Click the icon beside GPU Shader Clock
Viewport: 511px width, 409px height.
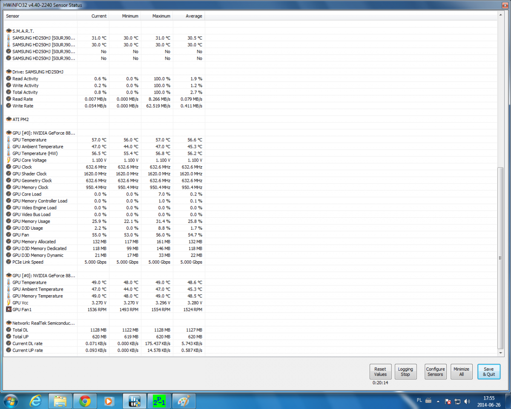tap(9, 174)
